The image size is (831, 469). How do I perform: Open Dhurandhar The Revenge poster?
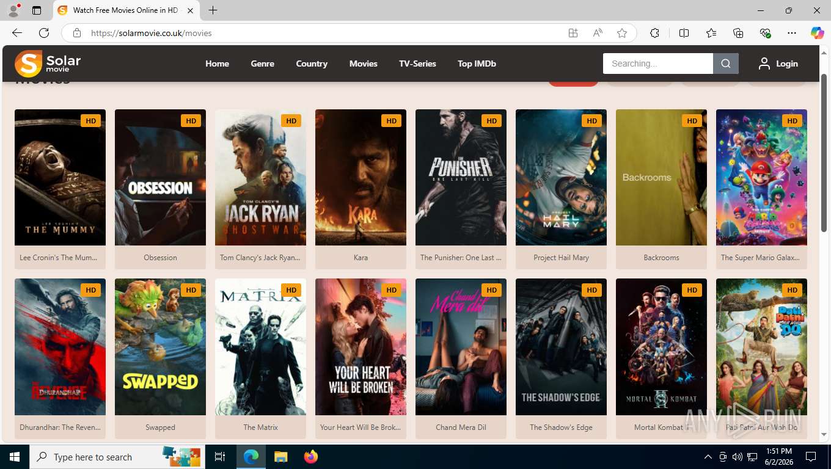(60, 347)
